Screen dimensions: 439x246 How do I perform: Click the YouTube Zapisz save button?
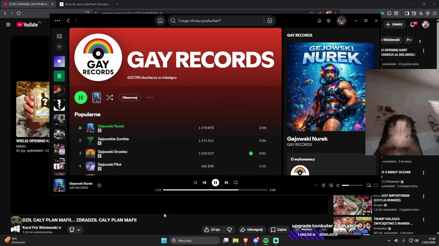pos(279,230)
